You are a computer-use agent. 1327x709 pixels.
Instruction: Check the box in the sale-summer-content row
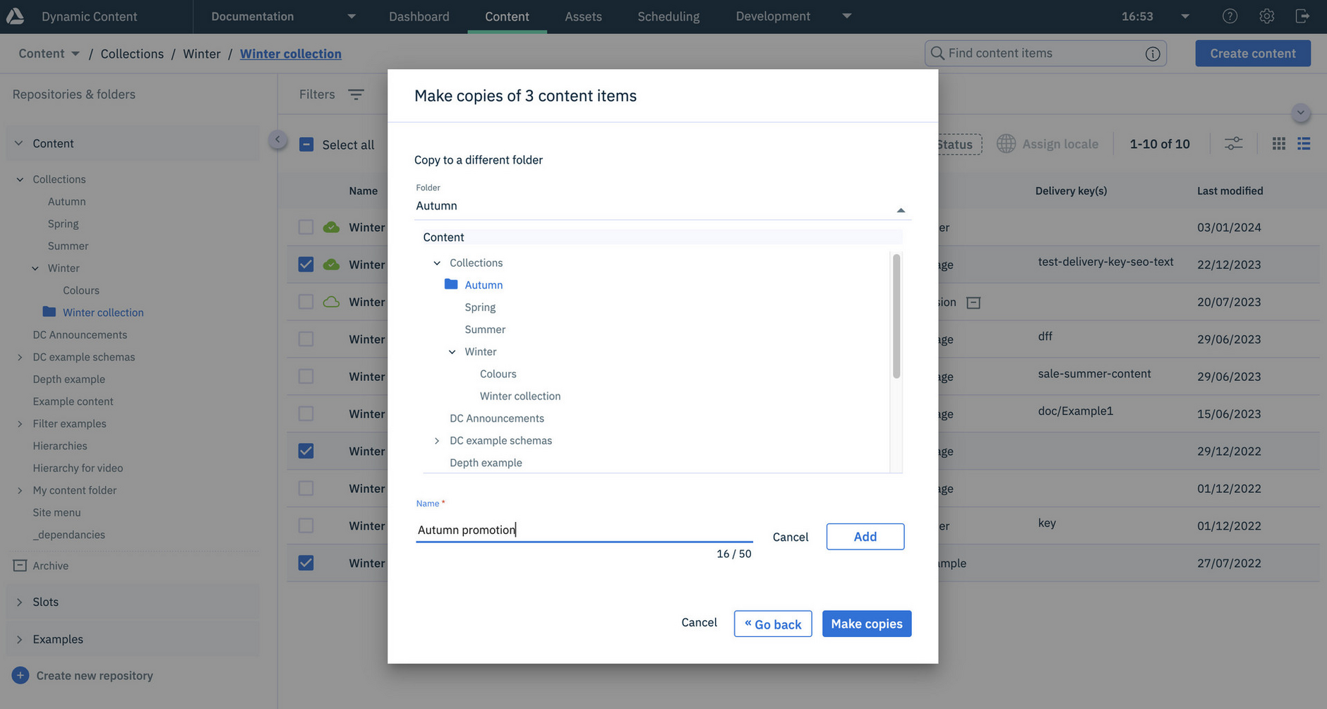click(x=306, y=377)
